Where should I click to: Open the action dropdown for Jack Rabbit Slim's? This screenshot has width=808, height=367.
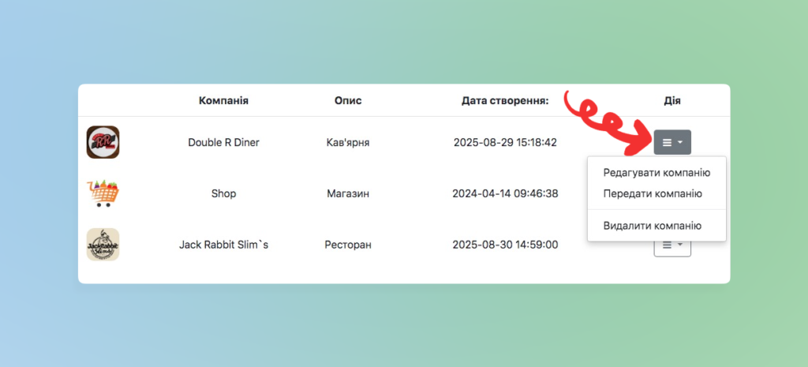[672, 246]
